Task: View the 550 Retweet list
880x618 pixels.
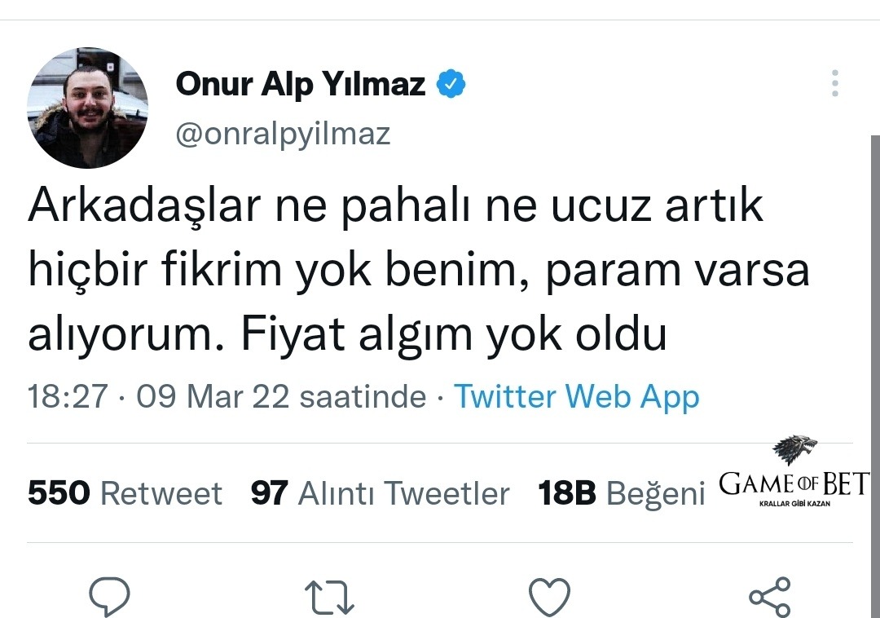Action: [125, 493]
